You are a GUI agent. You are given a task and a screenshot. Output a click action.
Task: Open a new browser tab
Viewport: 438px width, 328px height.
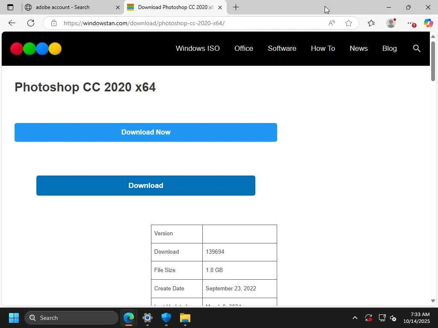[x=236, y=7]
